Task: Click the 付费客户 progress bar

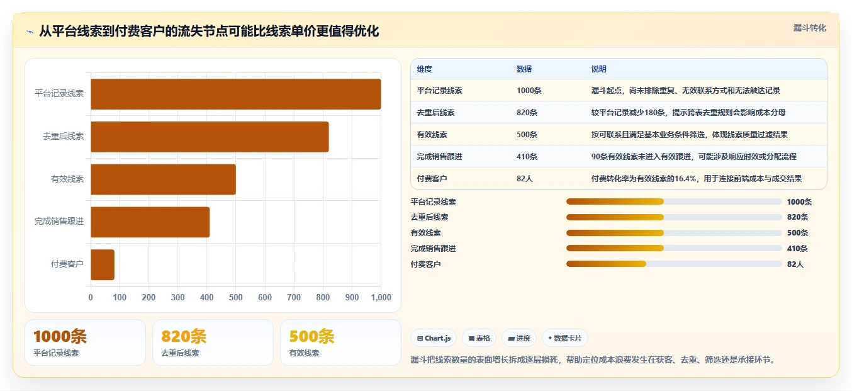Action: (674, 264)
